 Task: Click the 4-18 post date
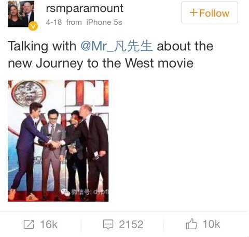coord(54,22)
